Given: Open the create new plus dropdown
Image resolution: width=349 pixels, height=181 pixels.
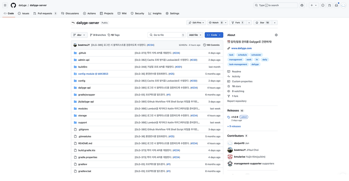Looking at the screenshot, I should pyautogui.click(x=314, y=5).
